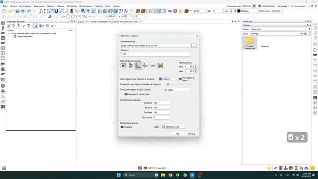The image size is (318, 179).
Task: Collapse the root node in the model structure tree
Action: [x=9, y=33]
